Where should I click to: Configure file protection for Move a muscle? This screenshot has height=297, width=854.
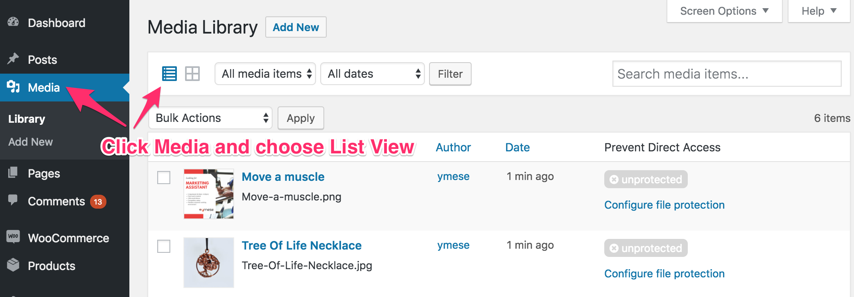(664, 205)
